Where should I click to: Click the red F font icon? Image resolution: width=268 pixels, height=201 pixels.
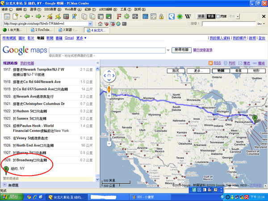[x=119, y=17]
